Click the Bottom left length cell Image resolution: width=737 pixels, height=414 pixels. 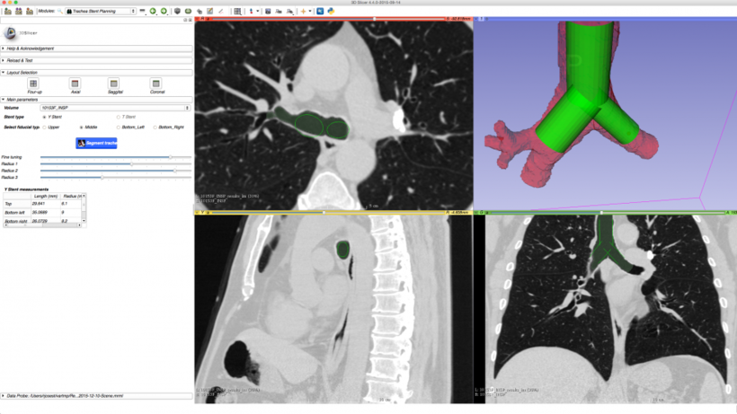click(45, 212)
